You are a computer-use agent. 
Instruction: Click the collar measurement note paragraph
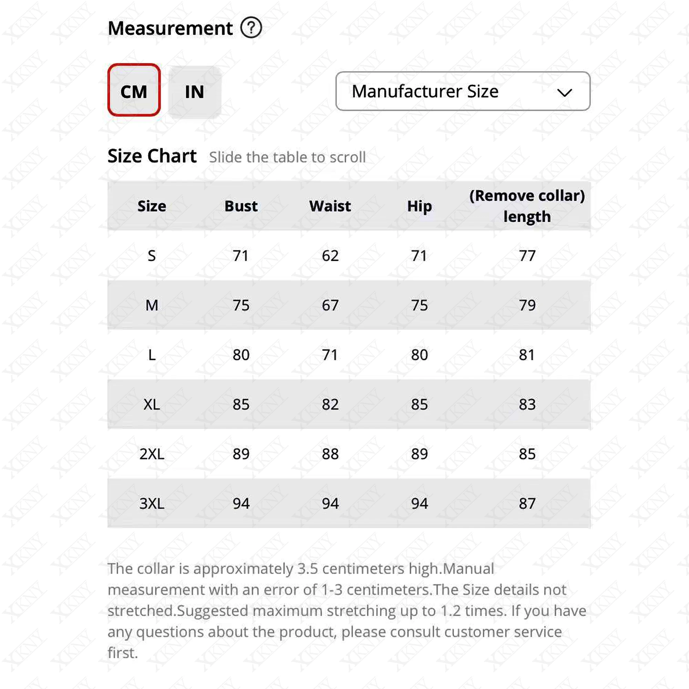pos(347,611)
